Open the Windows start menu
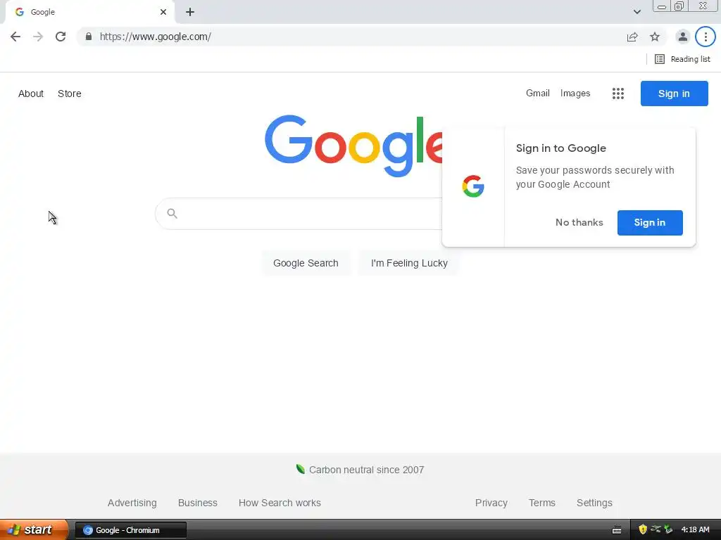The width and height of the screenshot is (721, 540). point(34,530)
